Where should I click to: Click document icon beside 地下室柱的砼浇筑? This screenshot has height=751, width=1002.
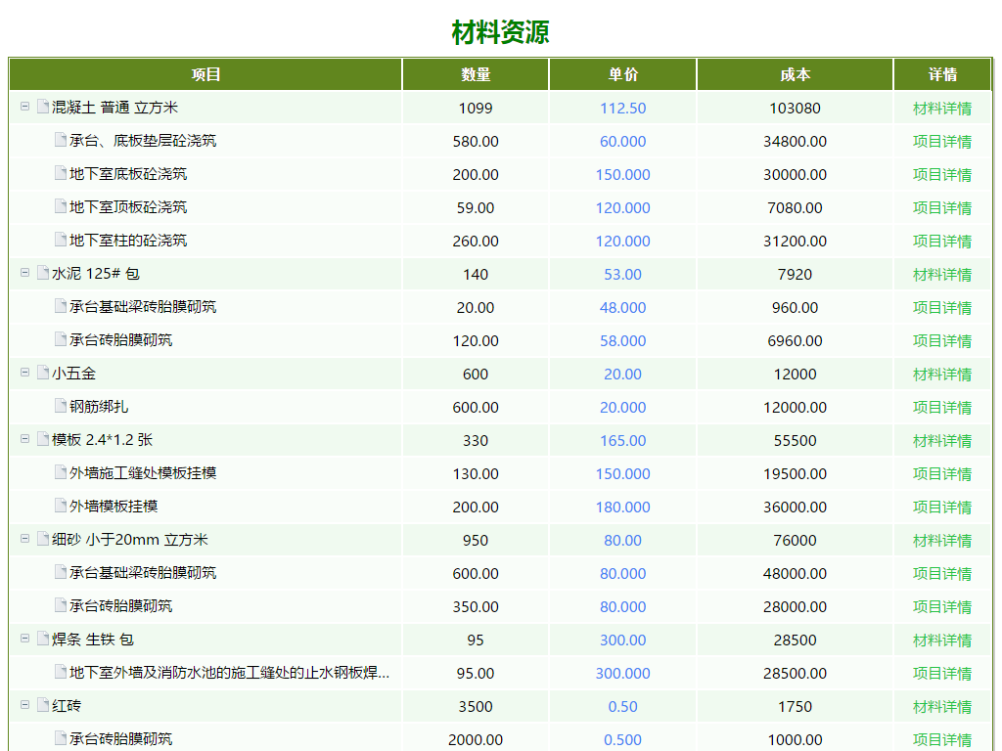click(61, 239)
